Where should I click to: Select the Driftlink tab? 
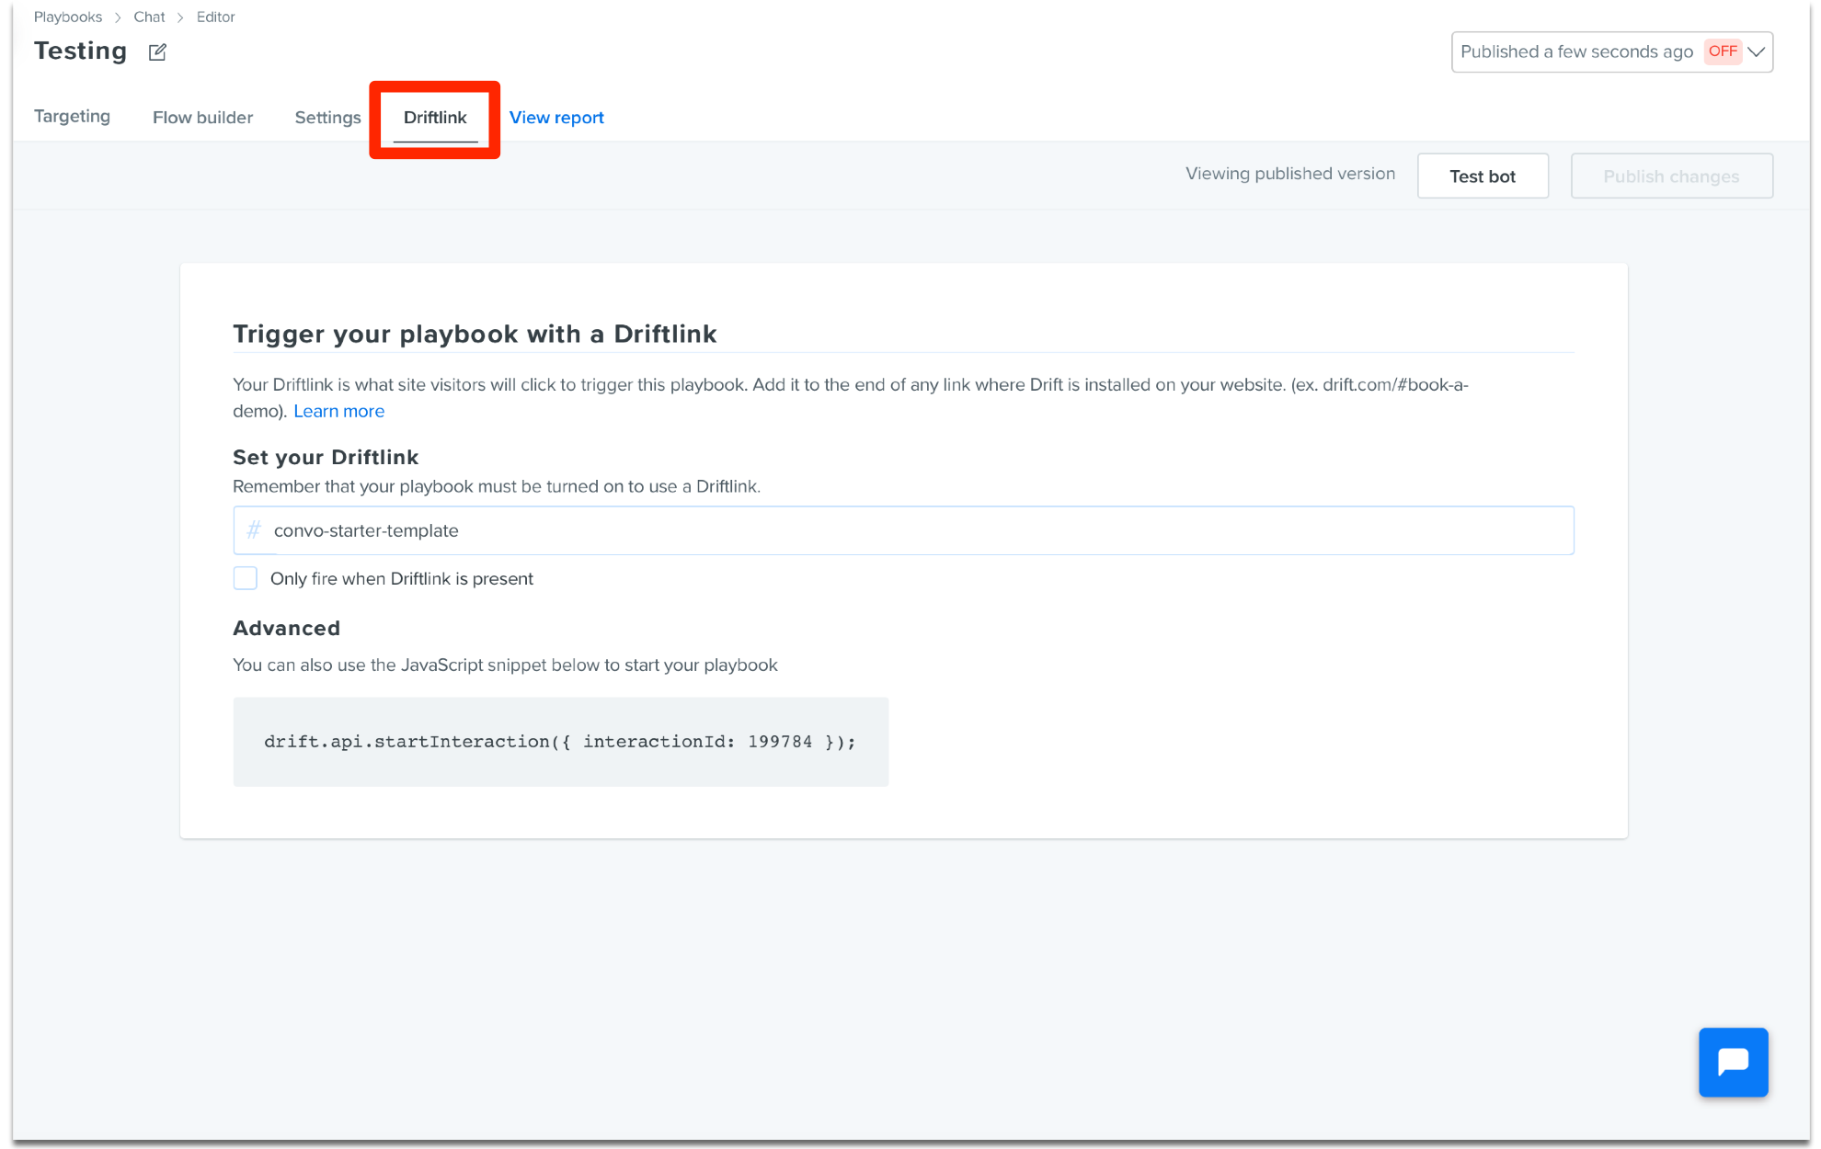pos(435,118)
